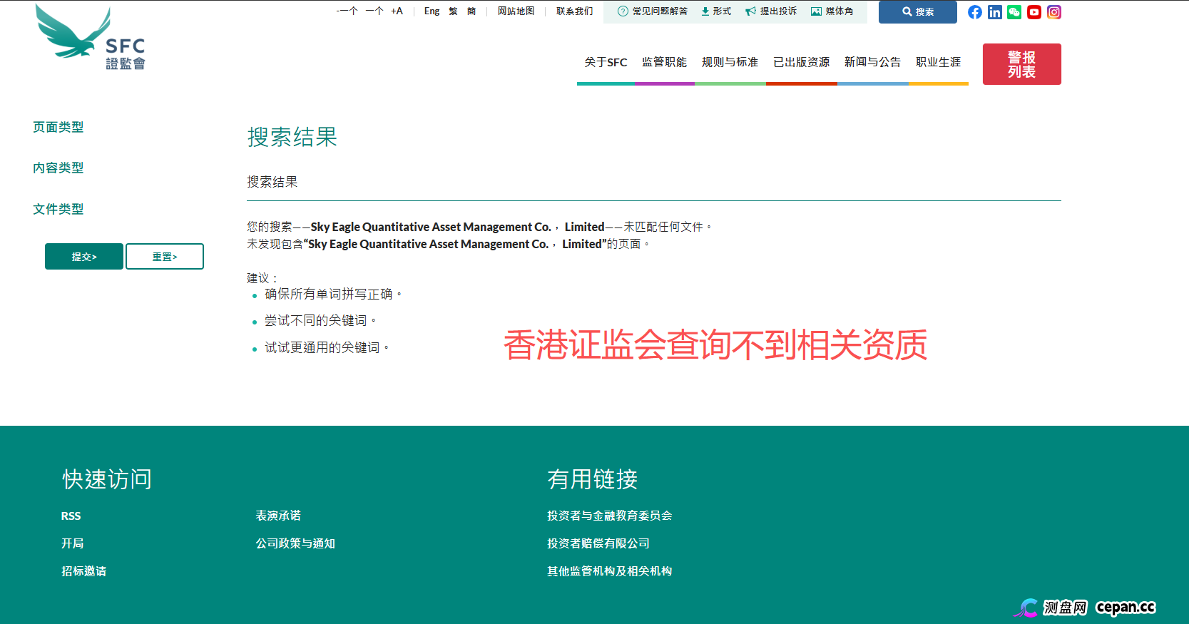Viewport: 1189px width, 624px height.
Task: Open 投资者赔偿有限公司 link
Action: (598, 543)
